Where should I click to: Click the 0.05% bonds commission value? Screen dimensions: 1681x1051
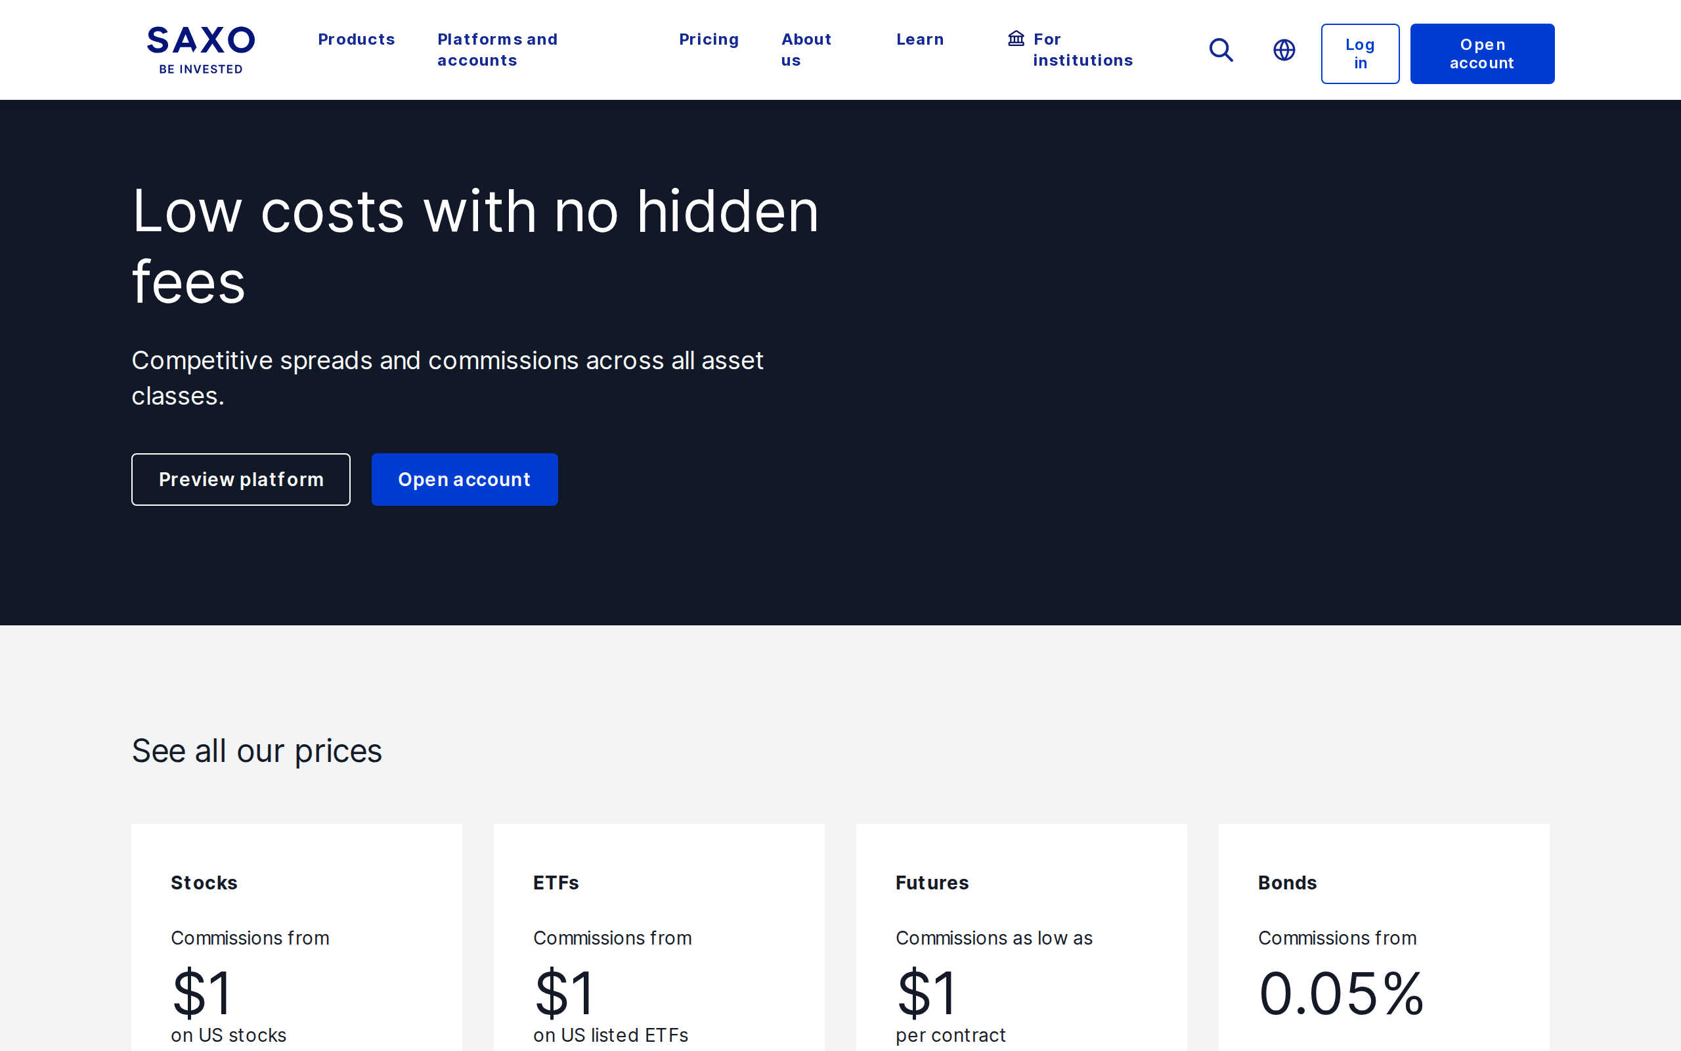point(1342,993)
